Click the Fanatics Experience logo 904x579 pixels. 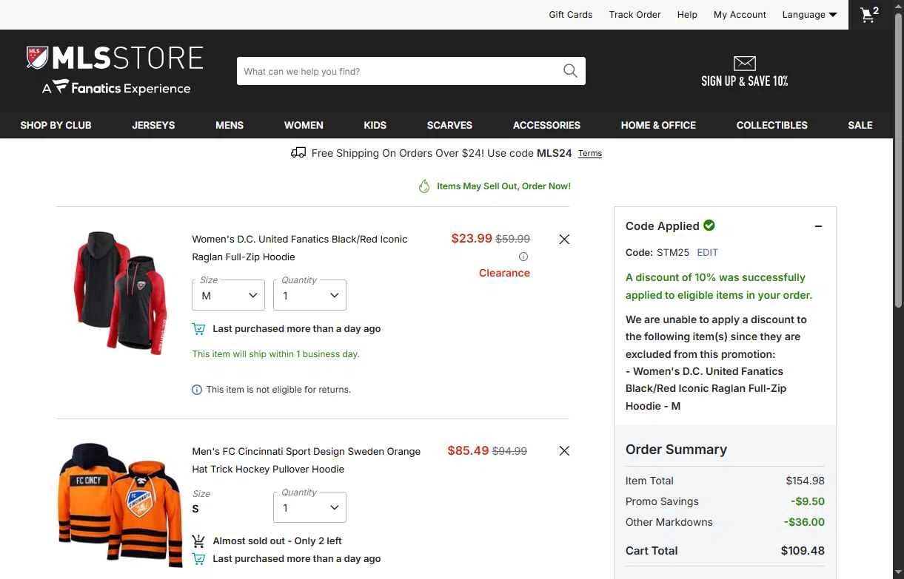[x=116, y=88]
